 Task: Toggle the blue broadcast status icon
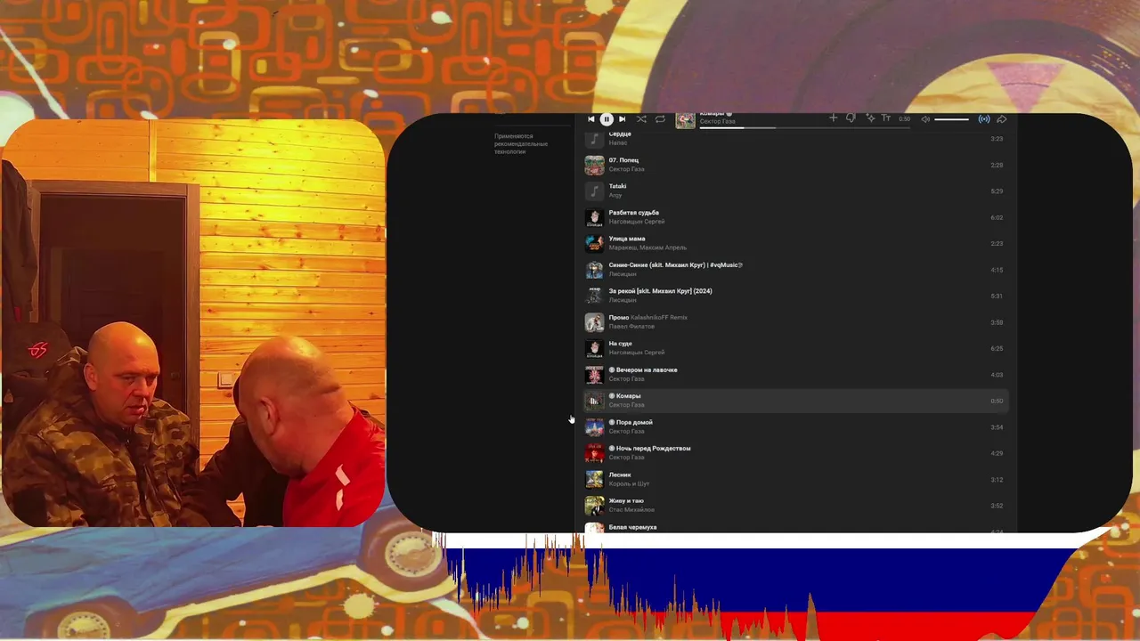point(984,119)
